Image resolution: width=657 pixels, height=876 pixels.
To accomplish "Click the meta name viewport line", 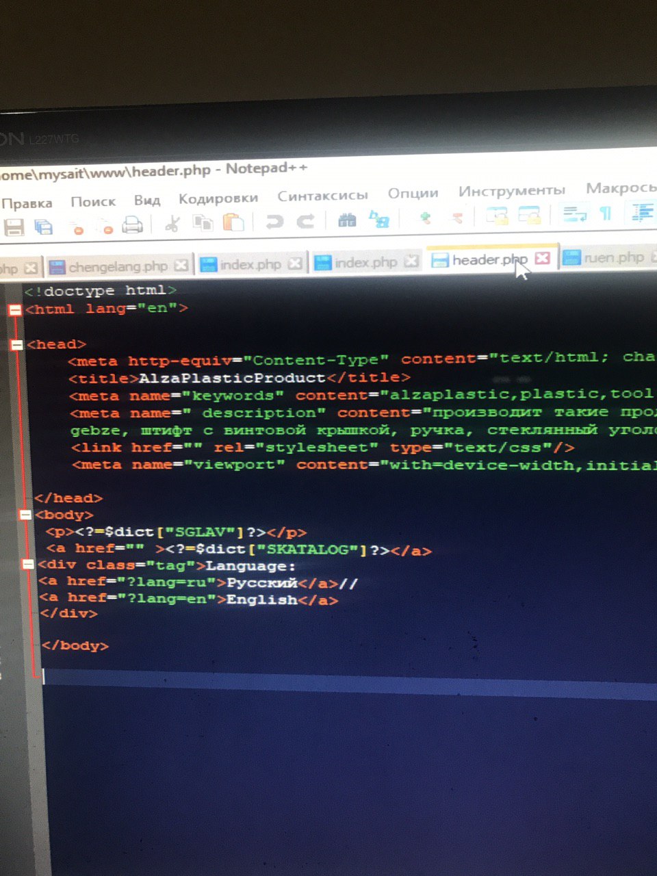I will (x=363, y=465).
